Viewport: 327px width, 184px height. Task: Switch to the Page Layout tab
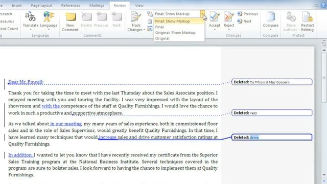(x=41, y=6)
